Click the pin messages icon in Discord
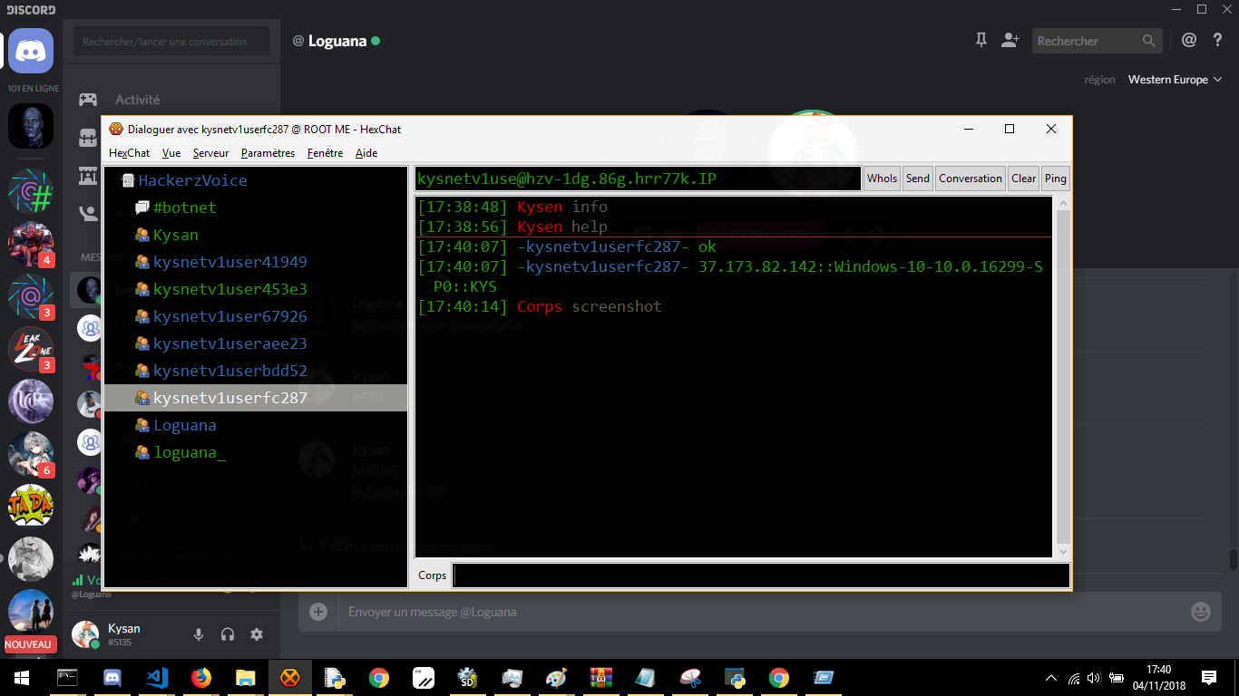Image resolution: width=1239 pixels, height=696 pixels. (980, 41)
